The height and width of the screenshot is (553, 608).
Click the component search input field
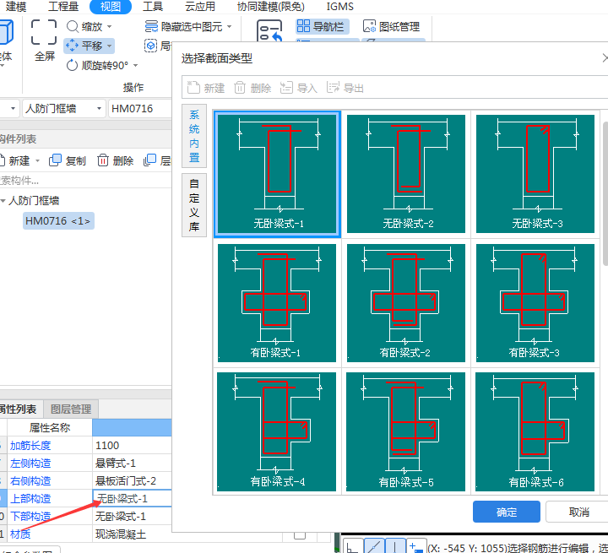tap(85, 181)
